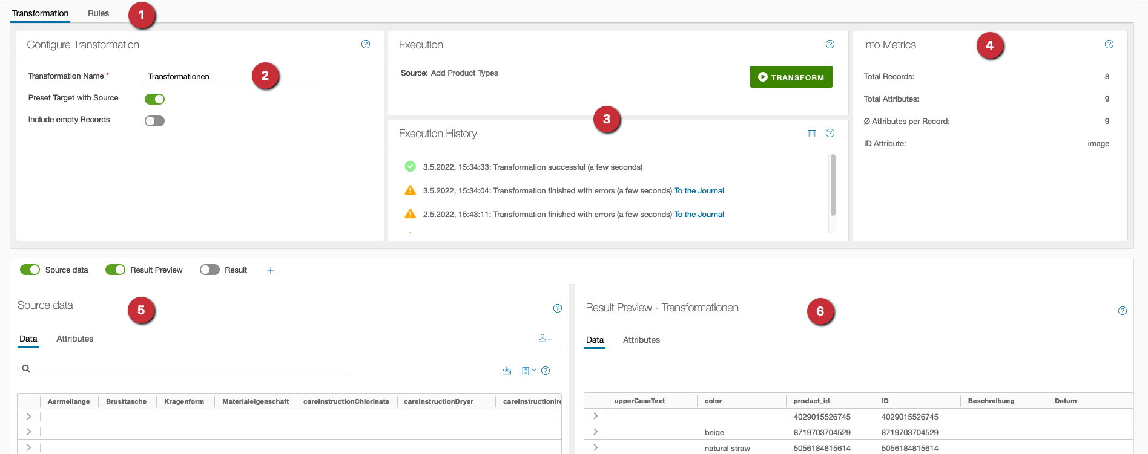This screenshot has width=1148, height=454.
Task: Turn on the Result view toggle
Action: pos(209,270)
